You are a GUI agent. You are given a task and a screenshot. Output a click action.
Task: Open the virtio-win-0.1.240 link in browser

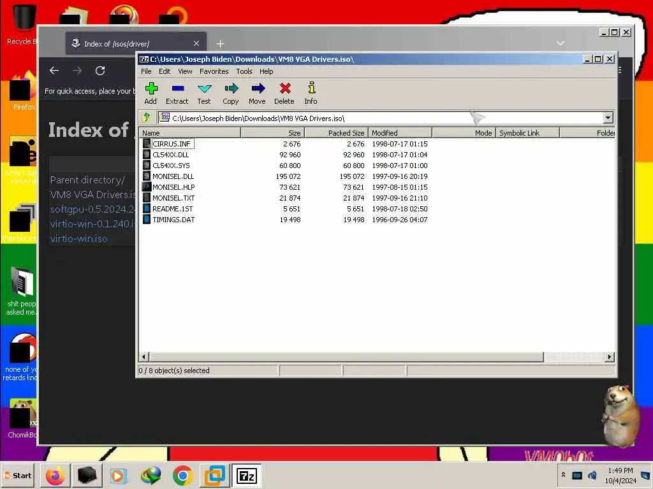tap(93, 223)
